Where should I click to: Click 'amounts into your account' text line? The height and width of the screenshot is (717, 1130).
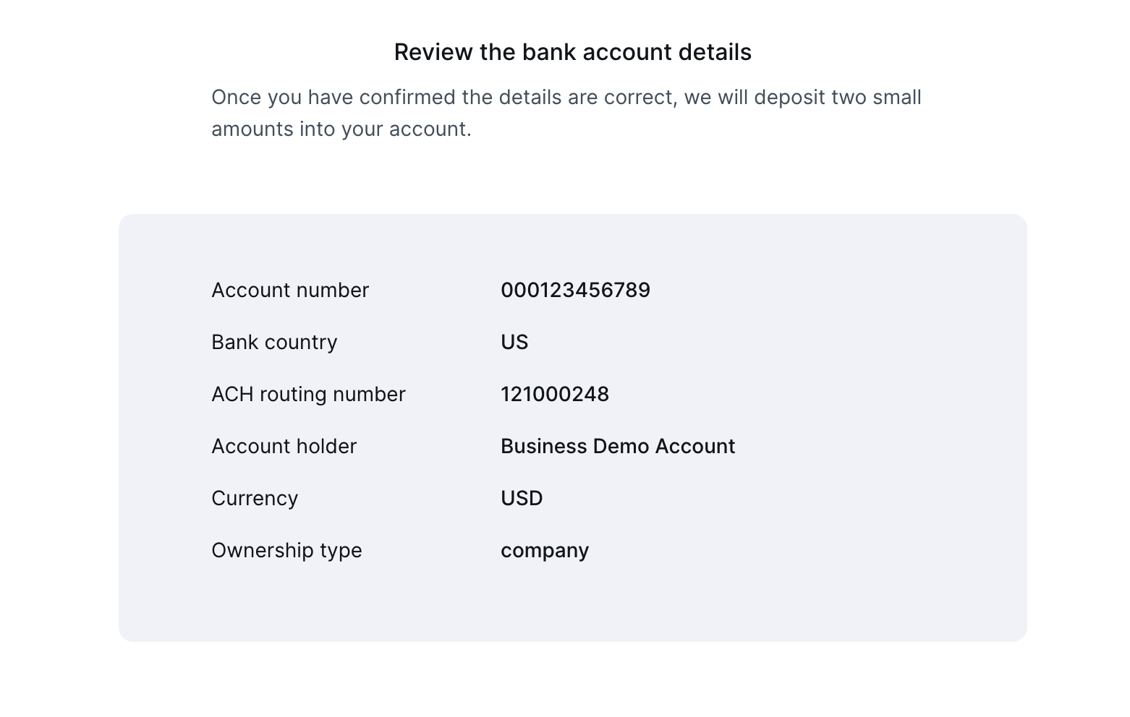341,129
